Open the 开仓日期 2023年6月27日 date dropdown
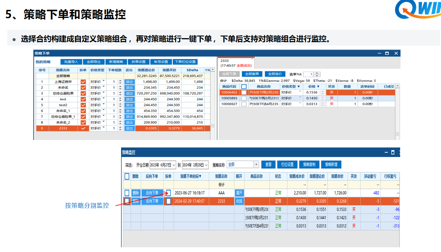 coord(174,164)
